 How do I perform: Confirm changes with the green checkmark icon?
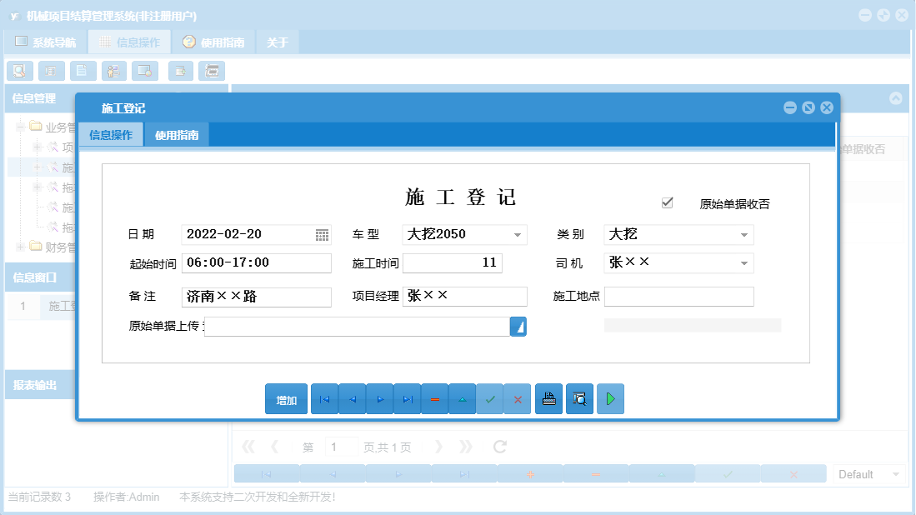click(x=490, y=398)
